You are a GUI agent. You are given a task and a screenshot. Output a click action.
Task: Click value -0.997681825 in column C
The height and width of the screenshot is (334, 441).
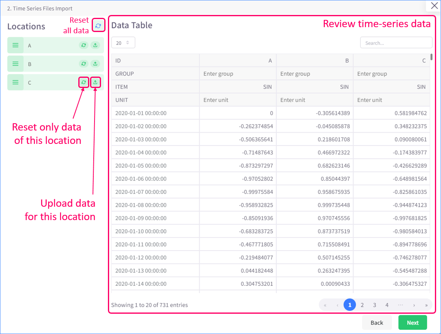[392, 218]
